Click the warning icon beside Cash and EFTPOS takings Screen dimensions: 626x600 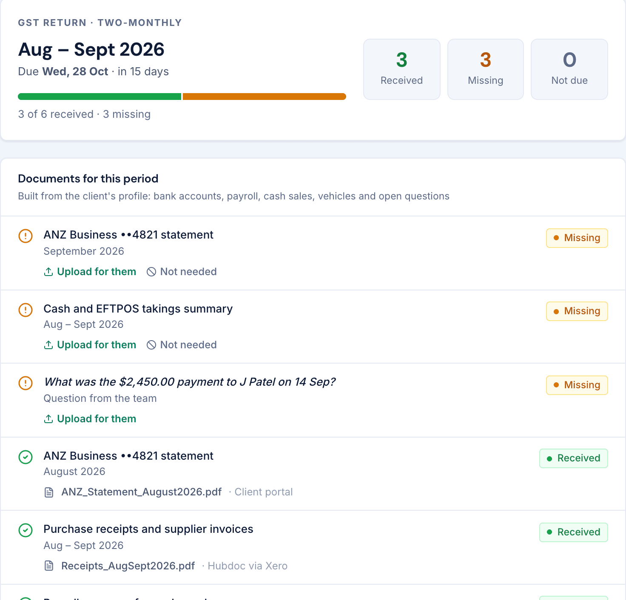[26, 310]
